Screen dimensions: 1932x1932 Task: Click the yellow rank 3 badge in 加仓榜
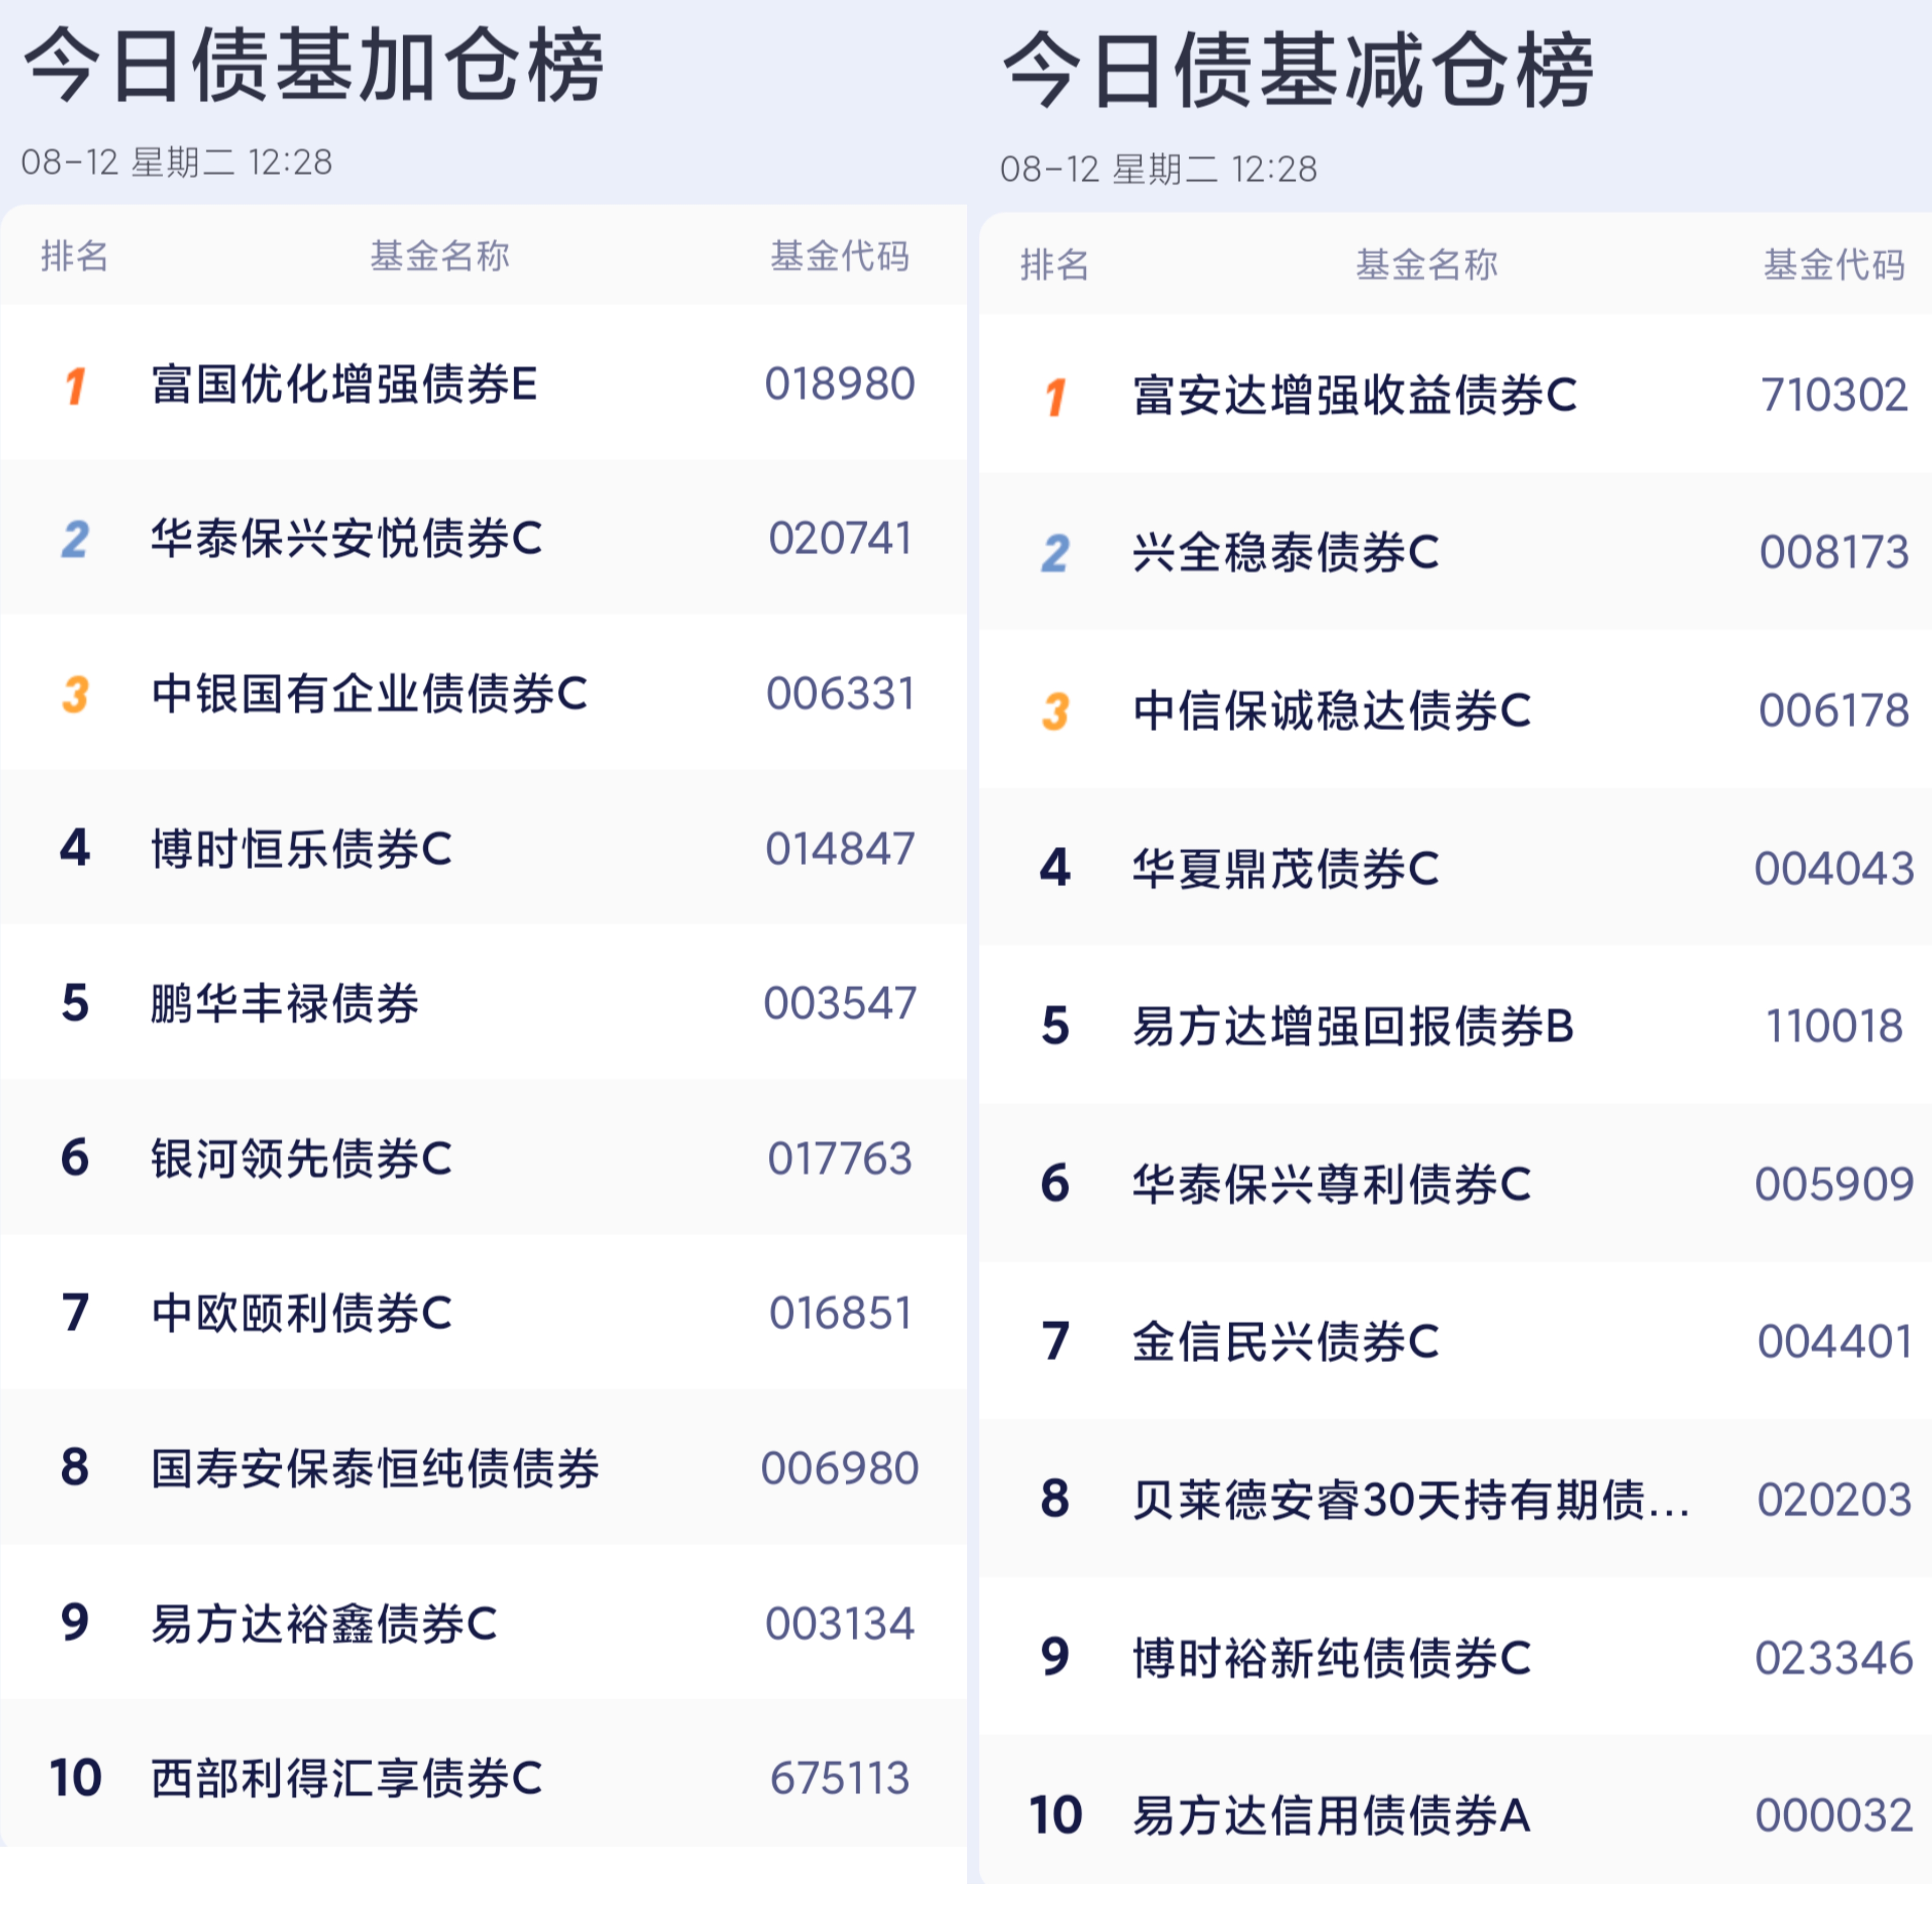(x=76, y=694)
